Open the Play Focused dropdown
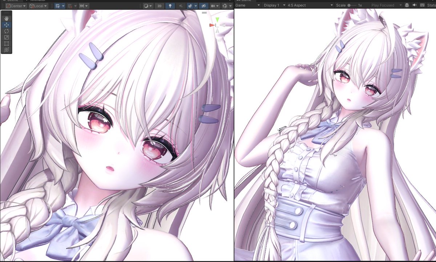The width and height of the screenshot is (436, 262). pyautogui.click(x=386, y=5)
